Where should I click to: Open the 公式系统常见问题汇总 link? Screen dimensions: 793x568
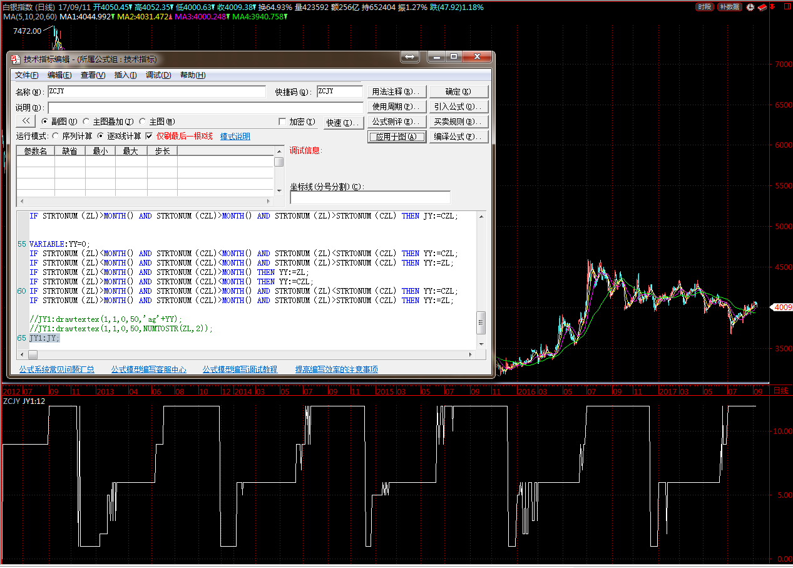(57, 369)
